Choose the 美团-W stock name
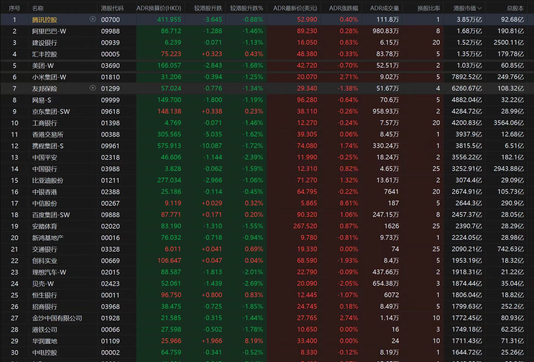The width and height of the screenshot is (534, 362). 43,66
